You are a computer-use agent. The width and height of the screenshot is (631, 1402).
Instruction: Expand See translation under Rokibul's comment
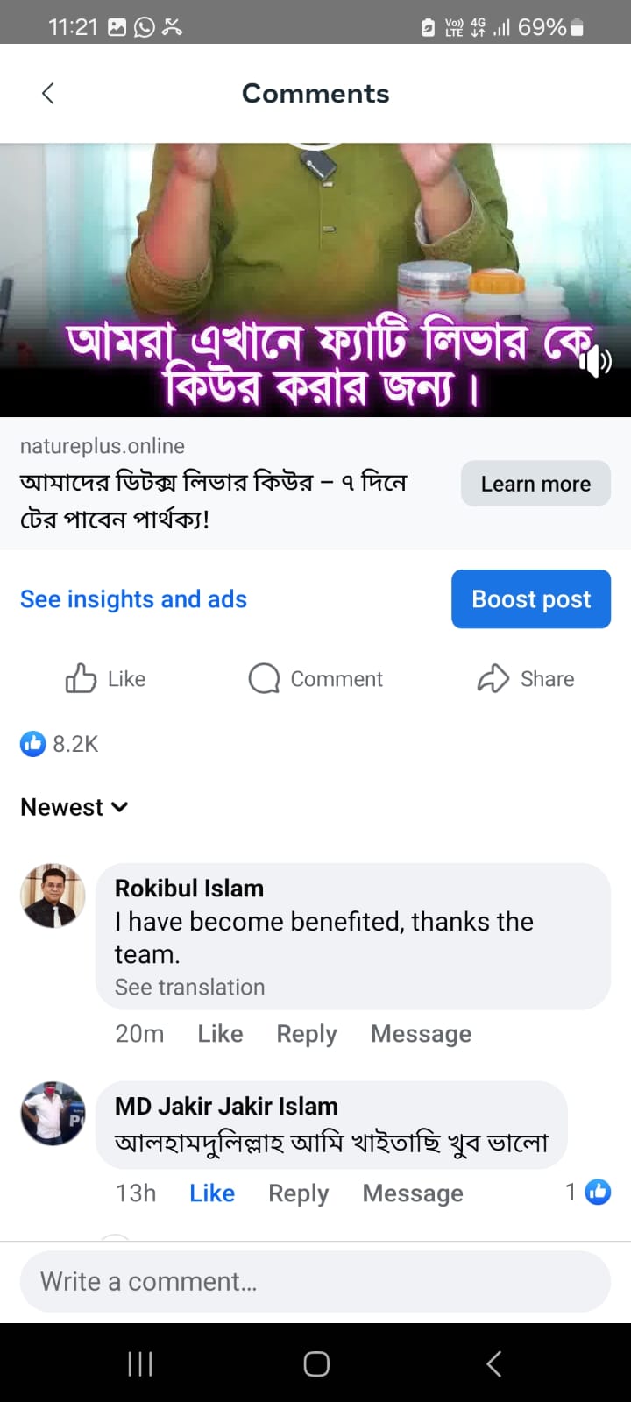(189, 988)
